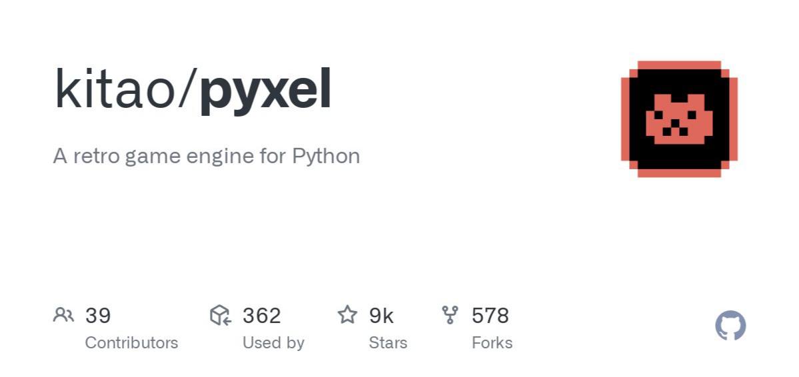Click the salmon border of the Pyxel logo

(x=679, y=65)
